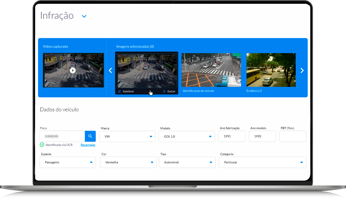
Task: Click the green OCR check icon
Action: coord(42,145)
